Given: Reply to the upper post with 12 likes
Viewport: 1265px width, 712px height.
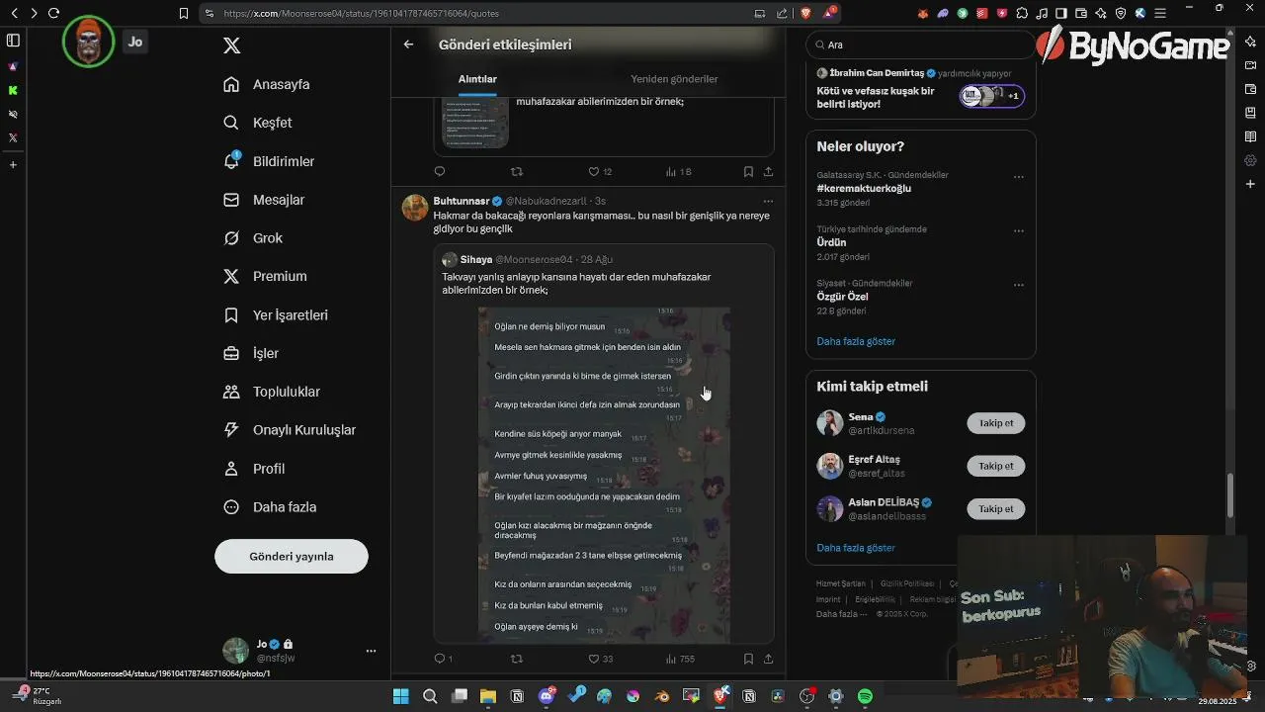Looking at the screenshot, I should (440, 171).
